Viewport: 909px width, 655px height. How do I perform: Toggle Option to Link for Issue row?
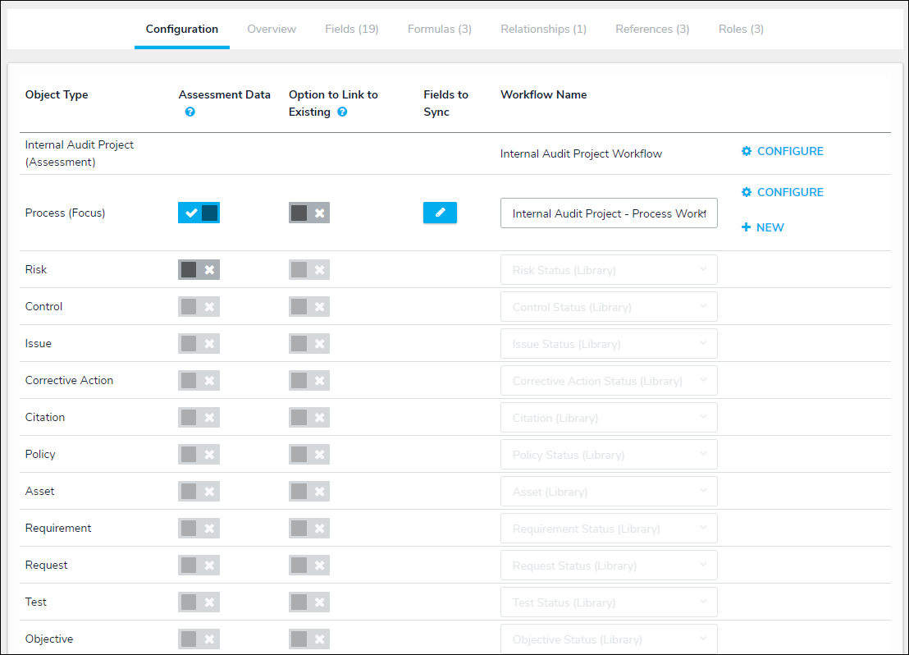pos(309,344)
